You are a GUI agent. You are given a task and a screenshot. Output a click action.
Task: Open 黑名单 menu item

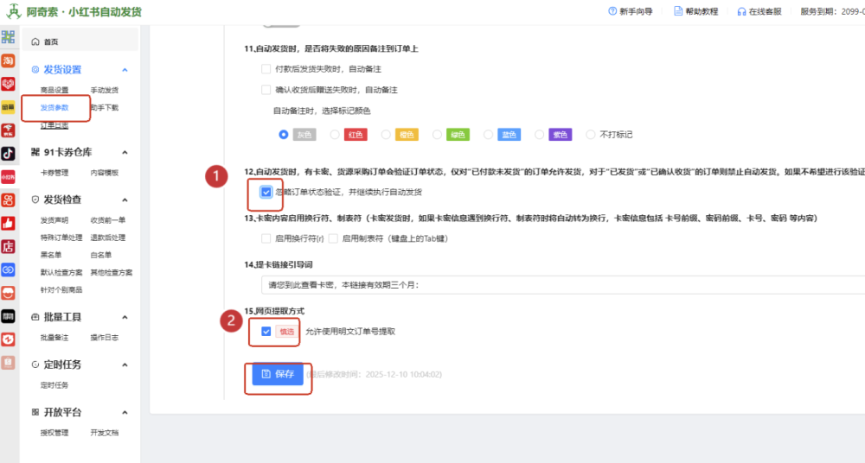click(51, 255)
